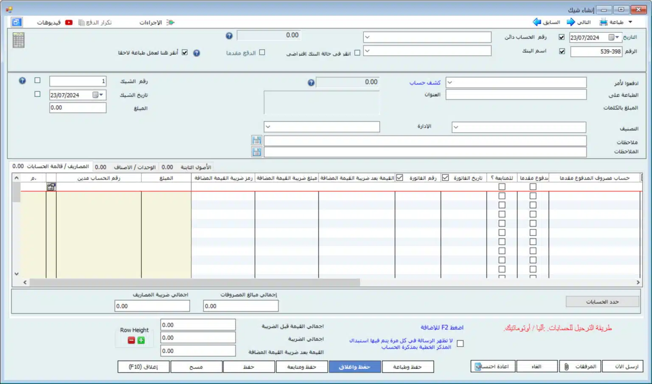652x384 pixels.
Task: Toggle أنقر هنا لعمل طباعة لاحقا checkbox
Action: pos(185,53)
